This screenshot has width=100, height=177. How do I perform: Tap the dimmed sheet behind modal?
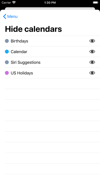click(50, 8)
